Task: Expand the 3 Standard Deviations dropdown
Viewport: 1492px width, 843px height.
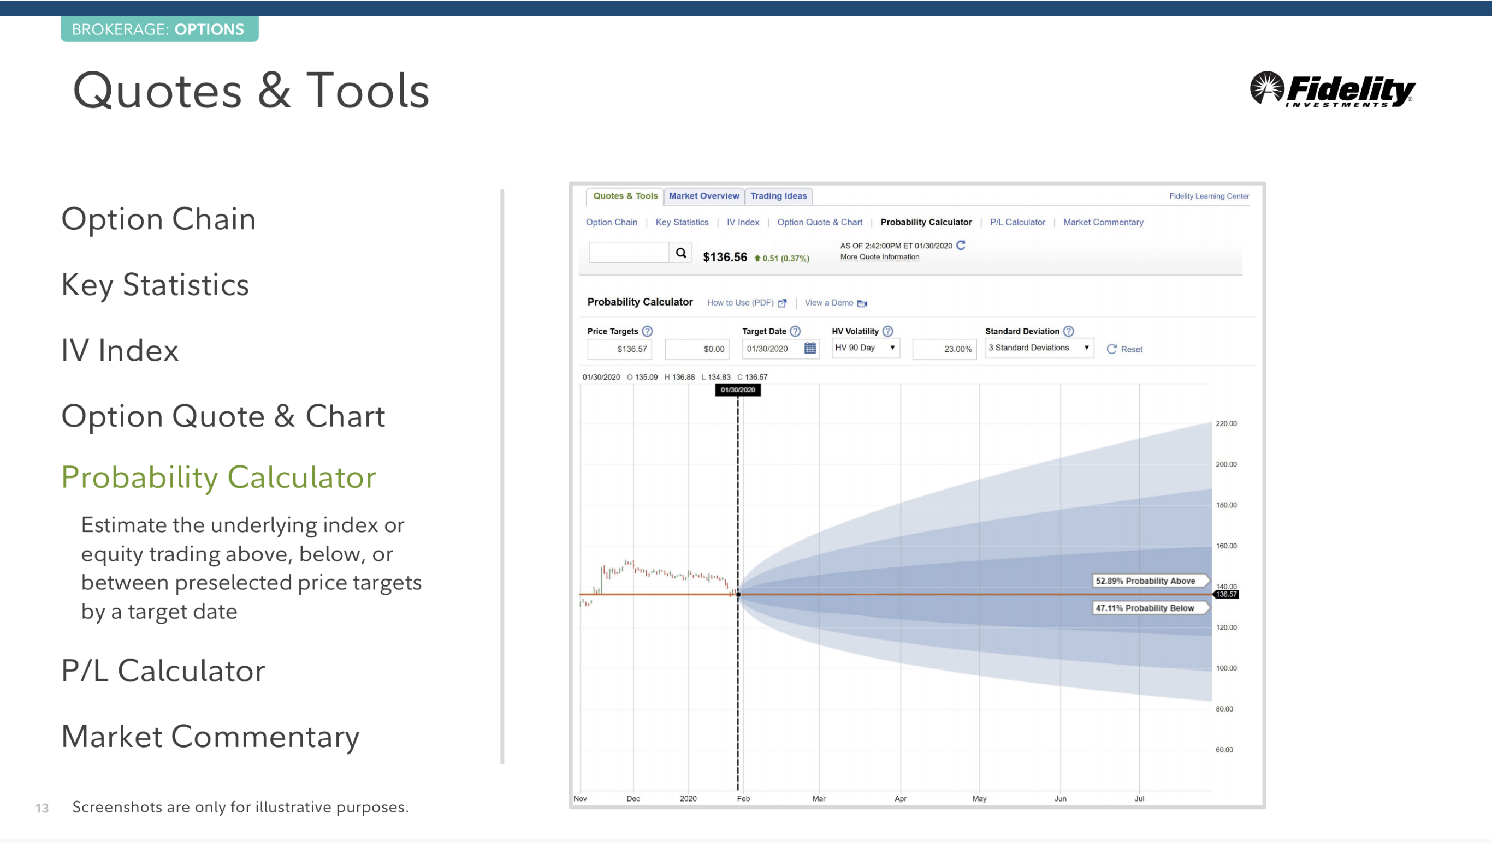Action: pyautogui.click(x=1039, y=348)
